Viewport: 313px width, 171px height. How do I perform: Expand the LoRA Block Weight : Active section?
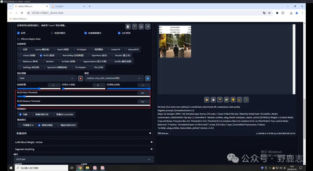tap(84, 142)
